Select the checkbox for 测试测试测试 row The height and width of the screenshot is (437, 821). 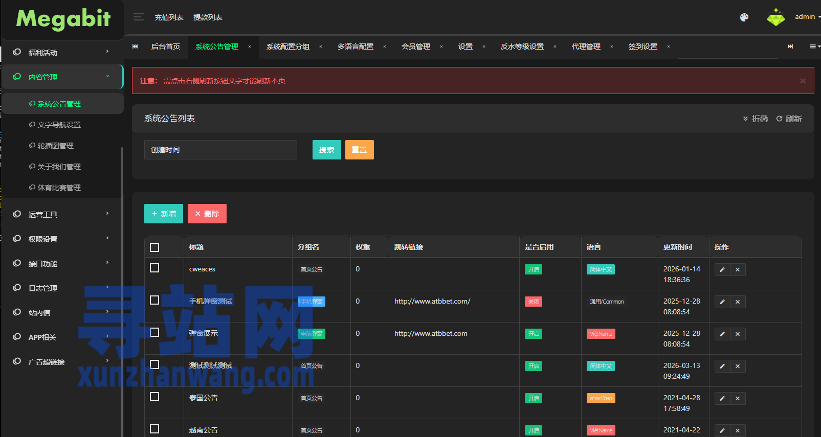154,365
